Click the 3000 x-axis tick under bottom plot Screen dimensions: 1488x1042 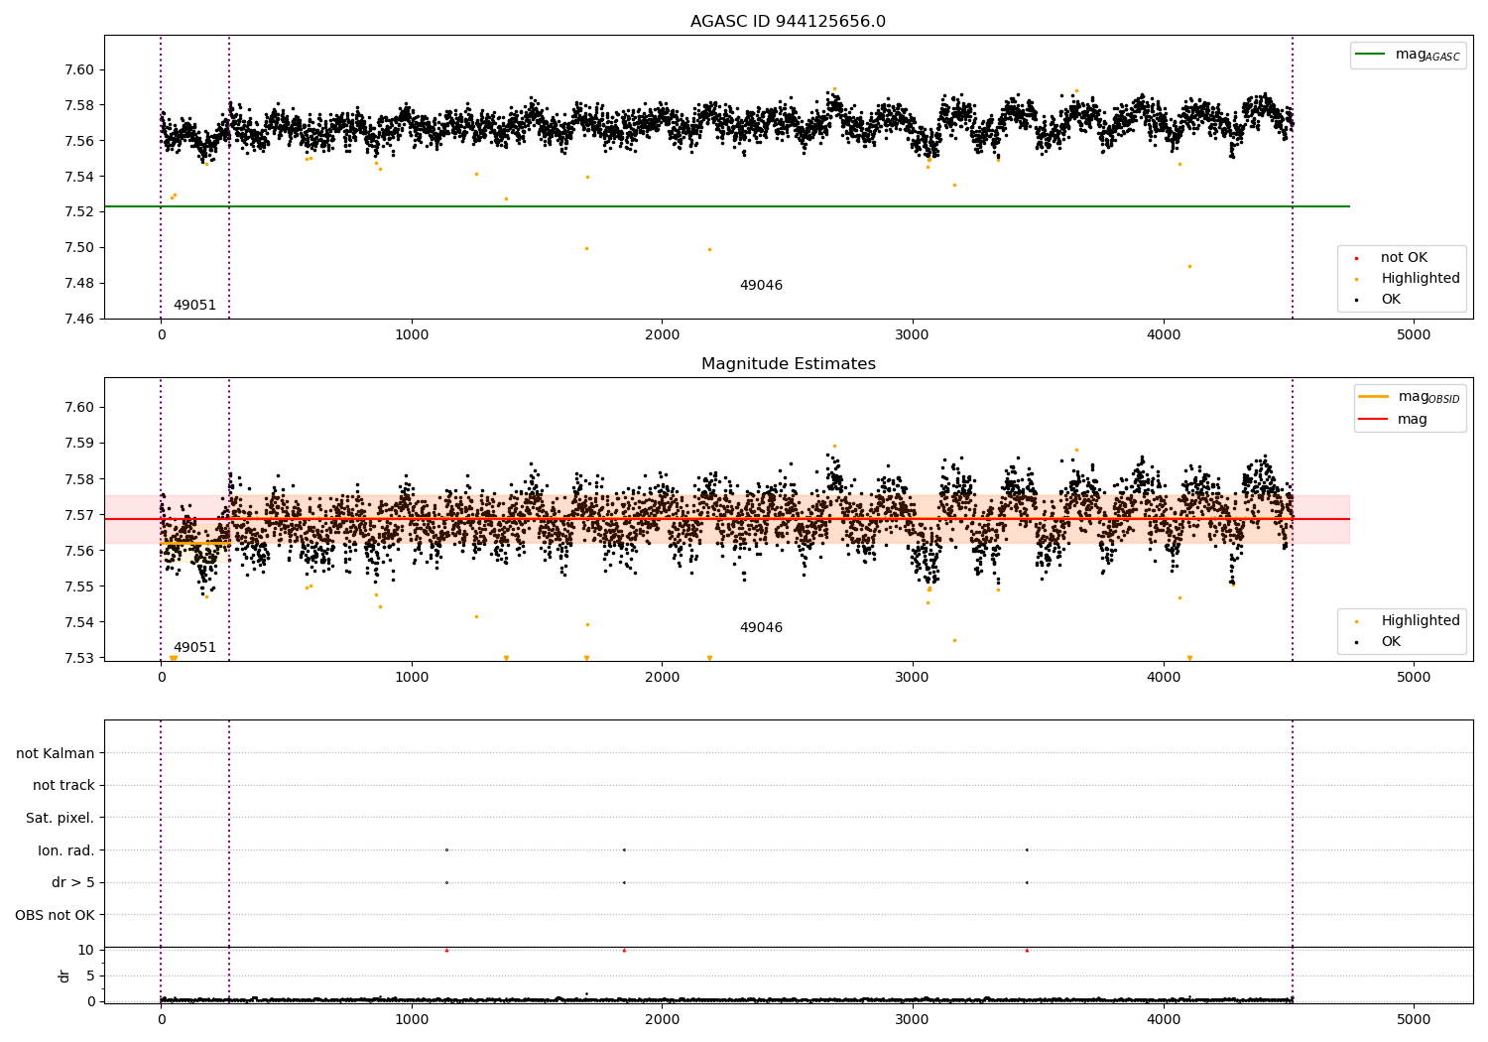913,1019
